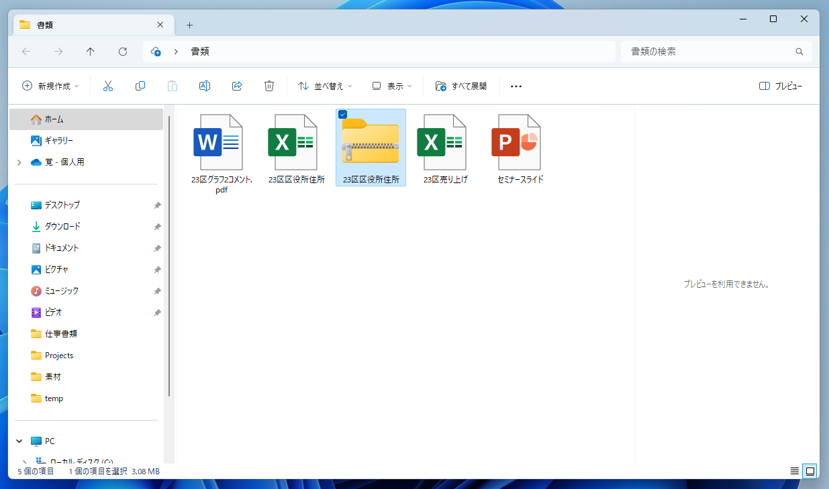Click the 1 個の項目を選択 3.08 MB status text
Image resolution: width=829 pixels, height=489 pixels.
point(114,472)
